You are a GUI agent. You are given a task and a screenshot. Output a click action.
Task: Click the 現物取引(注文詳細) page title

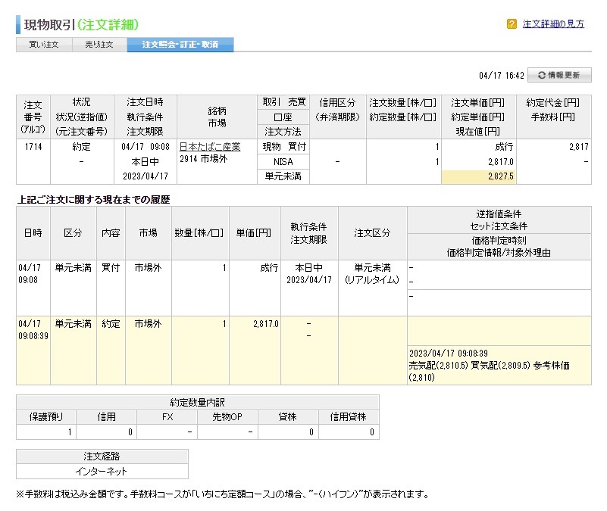click(81, 25)
